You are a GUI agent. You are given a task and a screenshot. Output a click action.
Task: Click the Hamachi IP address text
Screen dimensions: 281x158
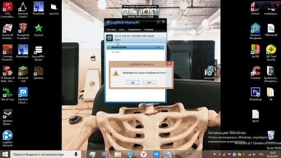134,36
